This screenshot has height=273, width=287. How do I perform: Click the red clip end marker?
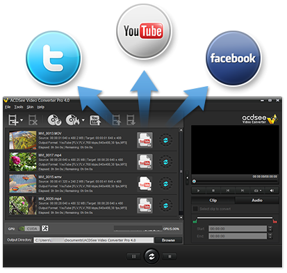(274, 221)
